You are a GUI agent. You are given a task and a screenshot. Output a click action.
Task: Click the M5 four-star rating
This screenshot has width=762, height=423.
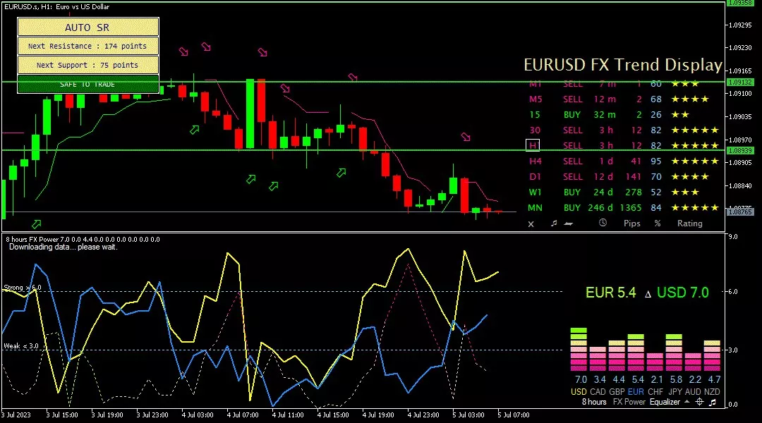click(689, 99)
